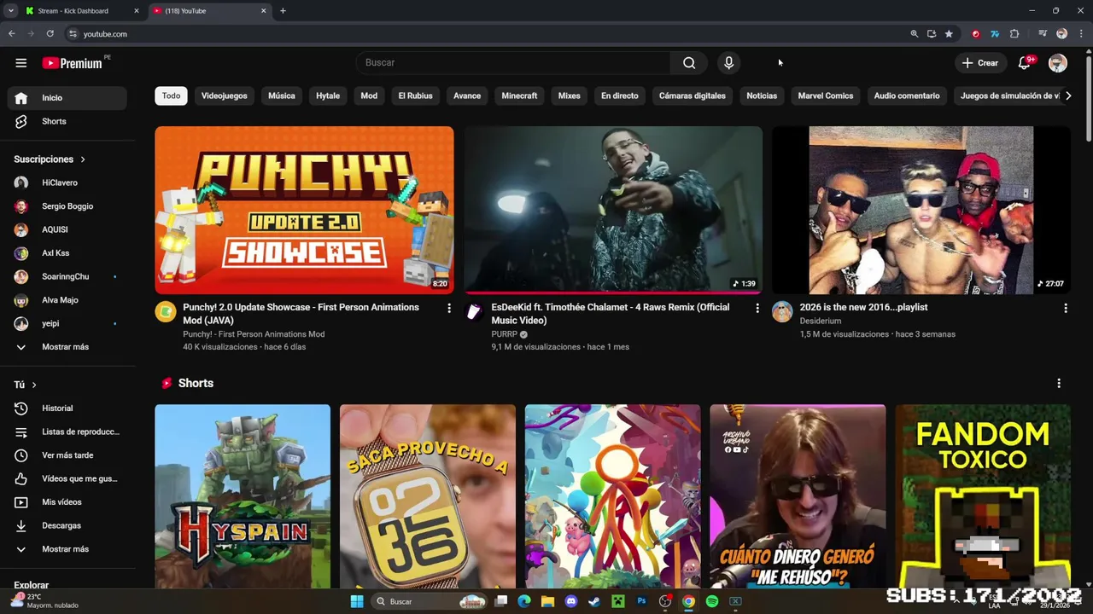This screenshot has height=614, width=1093.
Task: Select the Música filter chip
Action: 282,96
